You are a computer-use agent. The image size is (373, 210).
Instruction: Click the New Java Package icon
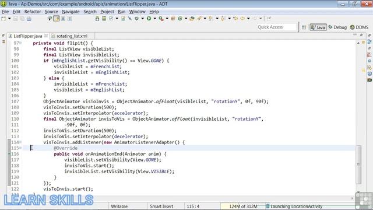(173, 19)
